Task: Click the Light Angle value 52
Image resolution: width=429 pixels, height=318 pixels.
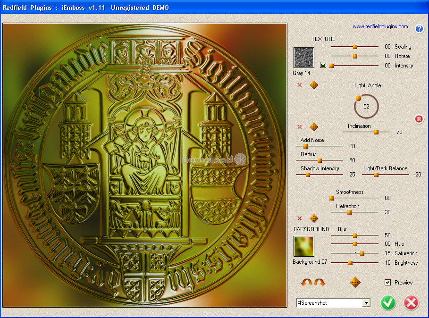Action: click(x=366, y=106)
